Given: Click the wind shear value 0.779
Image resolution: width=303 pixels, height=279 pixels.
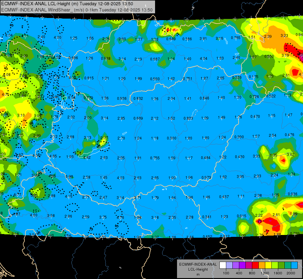Looking at the screenshot, I should (88, 98).
